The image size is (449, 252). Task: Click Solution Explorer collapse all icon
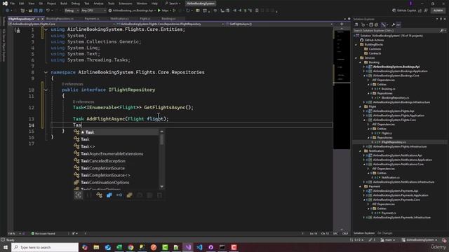pos(371,25)
